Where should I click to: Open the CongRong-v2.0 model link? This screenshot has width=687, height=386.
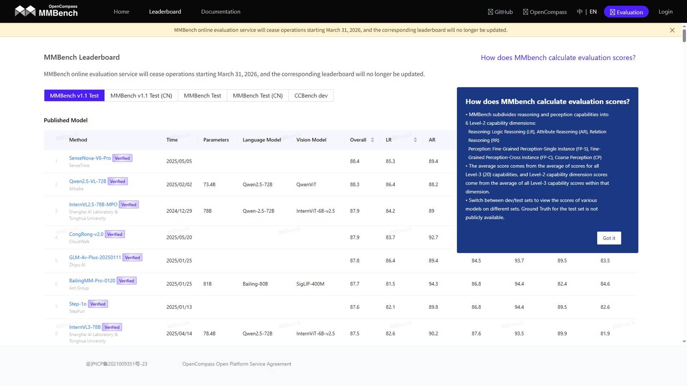(x=86, y=234)
